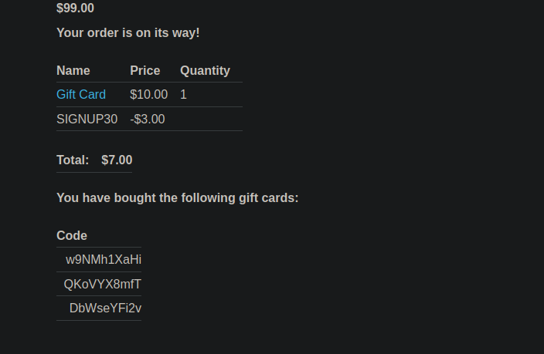Viewport: 544px width, 354px height.
Task: Click the $99.00 amount at top
Action: pyautogui.click(x=75, y=8)
